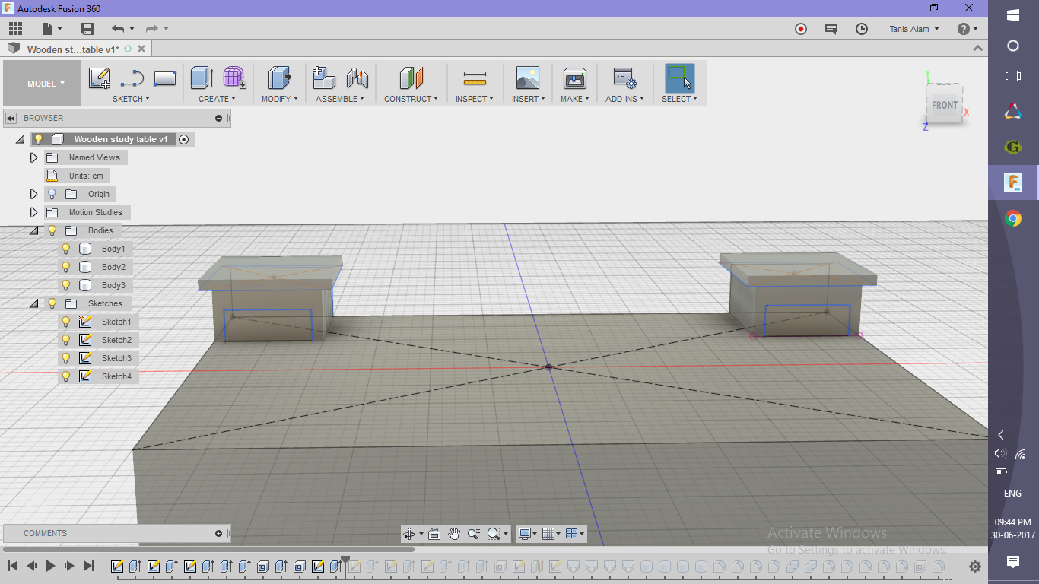Open Chrome from the taskbar

click(x=1013, y=219)
